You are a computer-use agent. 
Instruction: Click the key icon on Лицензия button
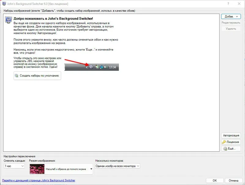pos(224,142)
